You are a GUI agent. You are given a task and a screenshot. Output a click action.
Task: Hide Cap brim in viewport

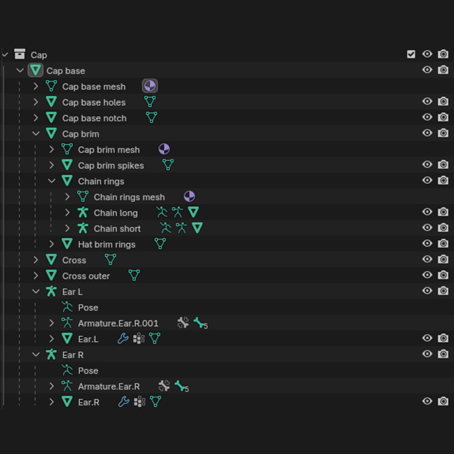[427, 133]
